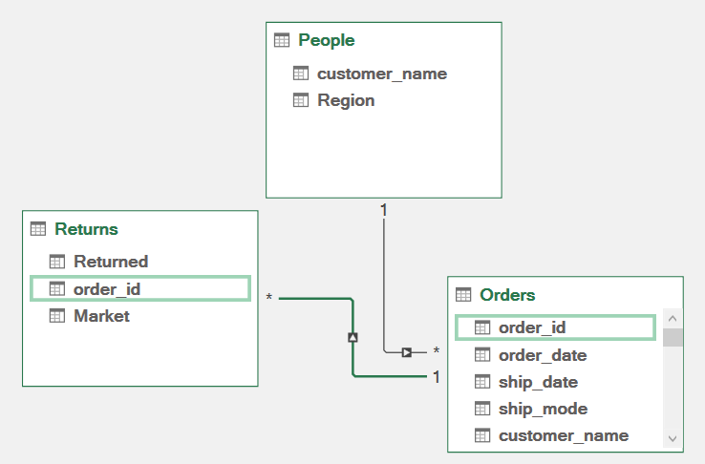Select the customer_name field in the Orders table
The width and height of the screenshot is (705, 464).
pyautogui.click(x=563, y=435)
